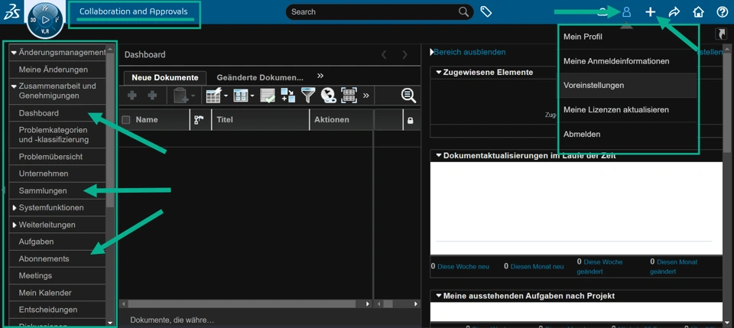The image size is (734, 328).
Task: Click the sidebar vertical scrollbar down arrow
Action: (x=110, y=323)
